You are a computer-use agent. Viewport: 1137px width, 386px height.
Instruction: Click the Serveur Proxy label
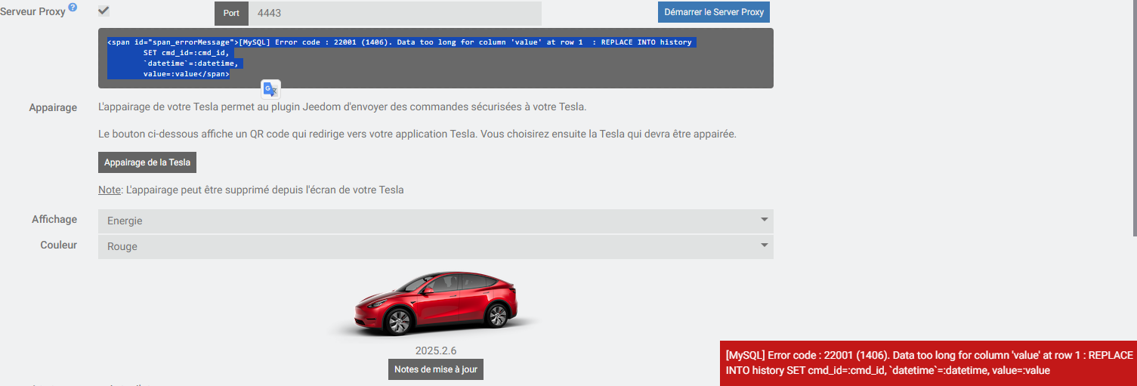(32, 12)
